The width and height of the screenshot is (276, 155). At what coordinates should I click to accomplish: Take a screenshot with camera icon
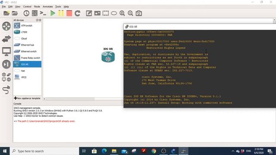139,13
